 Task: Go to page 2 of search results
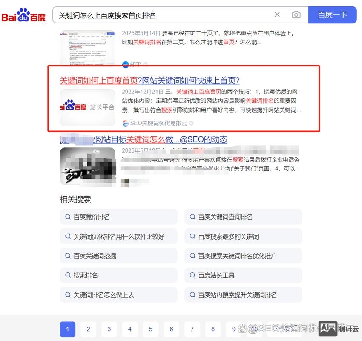coord(88,329)
